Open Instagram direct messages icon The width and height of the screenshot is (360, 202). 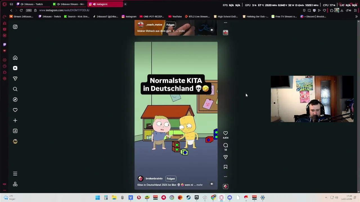coord(15,79)
